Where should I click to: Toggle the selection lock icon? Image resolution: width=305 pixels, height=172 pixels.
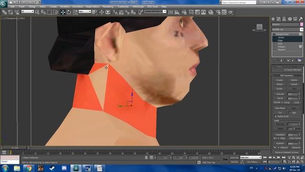coord(146,158)
